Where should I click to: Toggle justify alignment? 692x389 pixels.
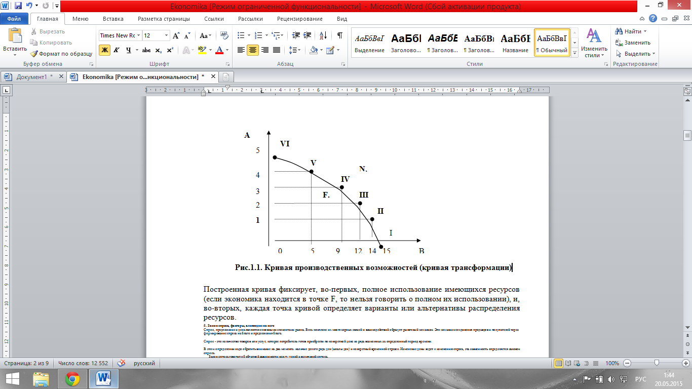[x=277, y=50]
